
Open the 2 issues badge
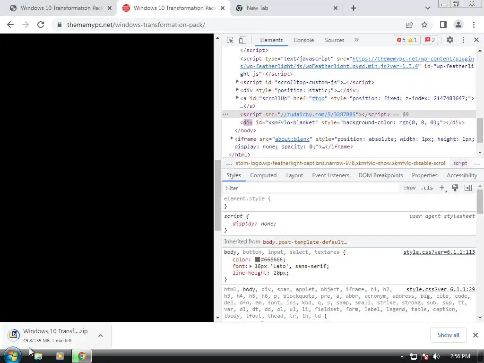[x=430, y=40]
